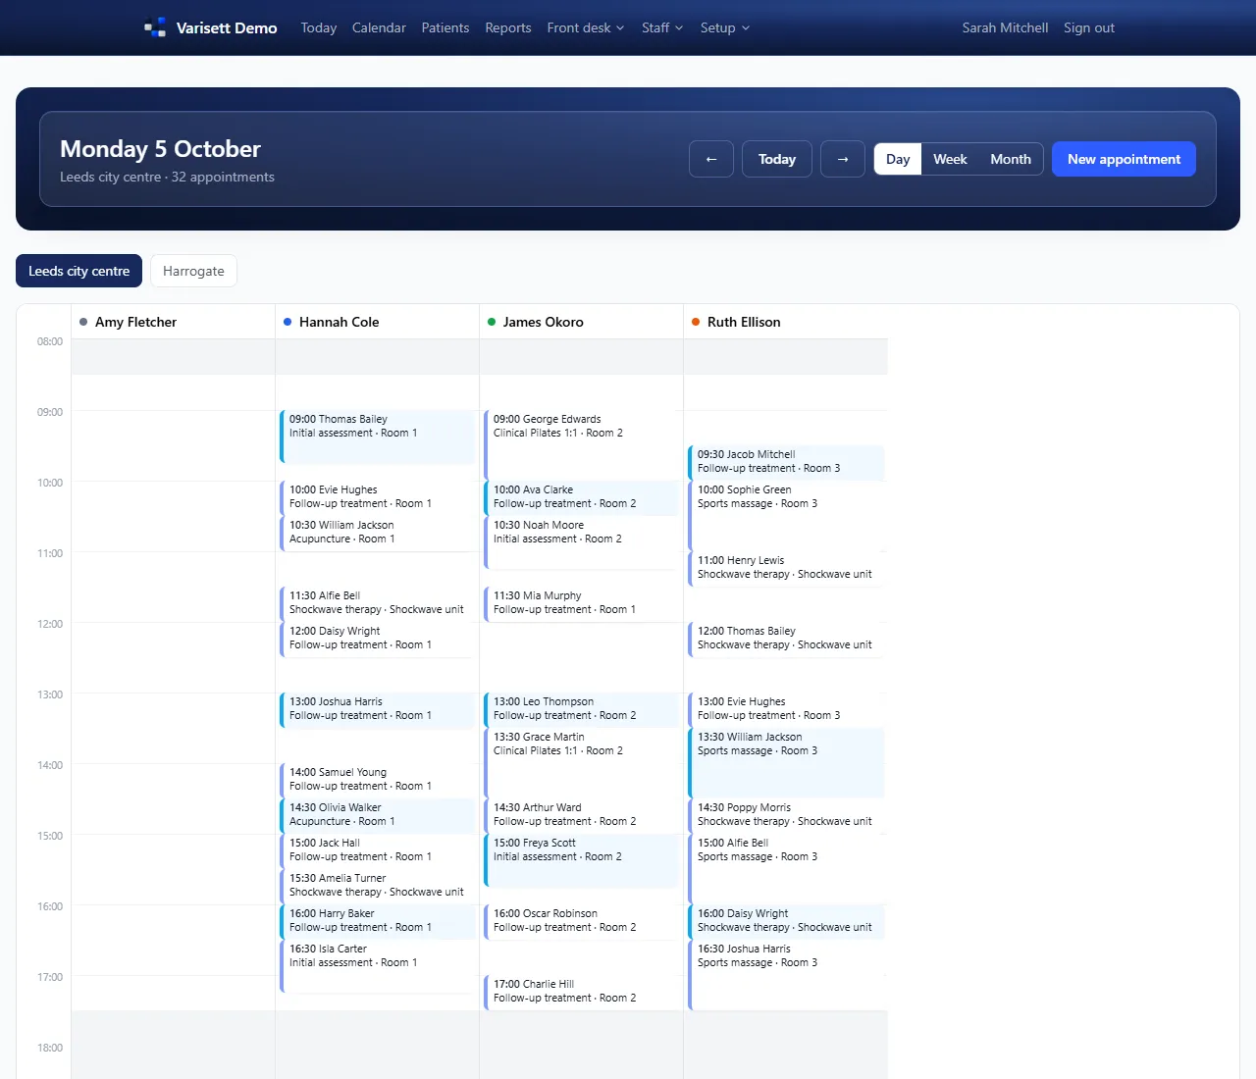Screen dimensions: 1256x1079
Task: Open 09:30 Jacob Mitchell follow-up appointment
Action: pos(786,463)
